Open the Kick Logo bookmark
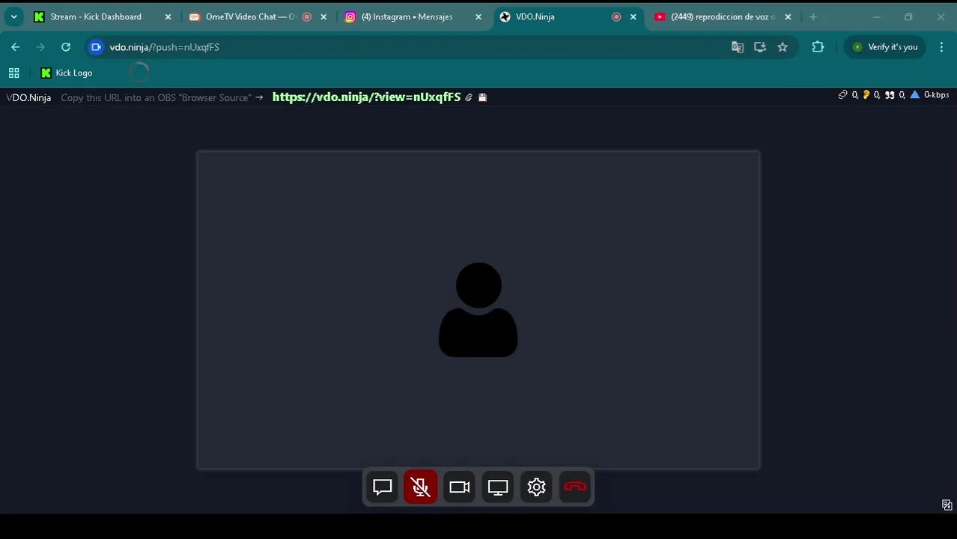957x539 pixels. point(67,73)
